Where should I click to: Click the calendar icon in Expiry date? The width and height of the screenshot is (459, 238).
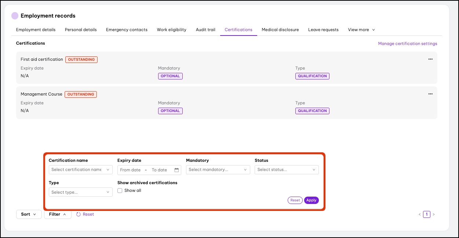(176, 170)
